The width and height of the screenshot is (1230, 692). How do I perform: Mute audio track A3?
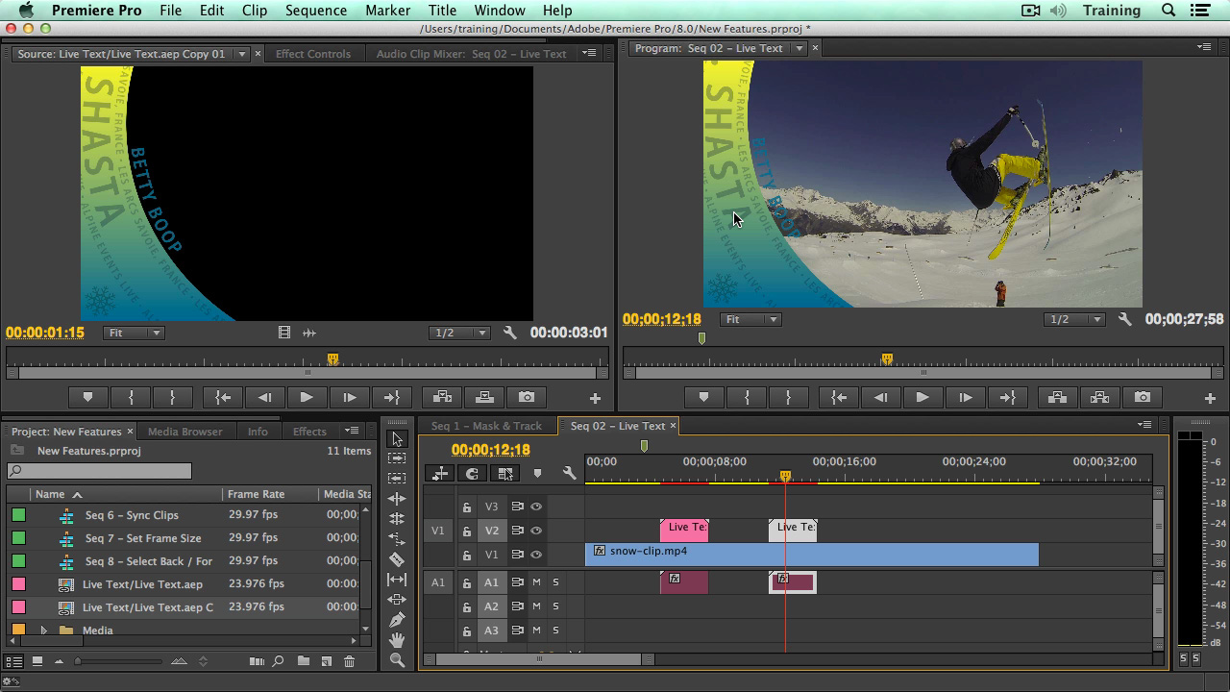tap(536, 630)
